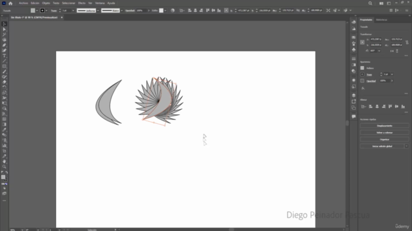The image size is (412, 231).
Task: Click the Trazo link in Apariencia
Action: pos(369,74)
